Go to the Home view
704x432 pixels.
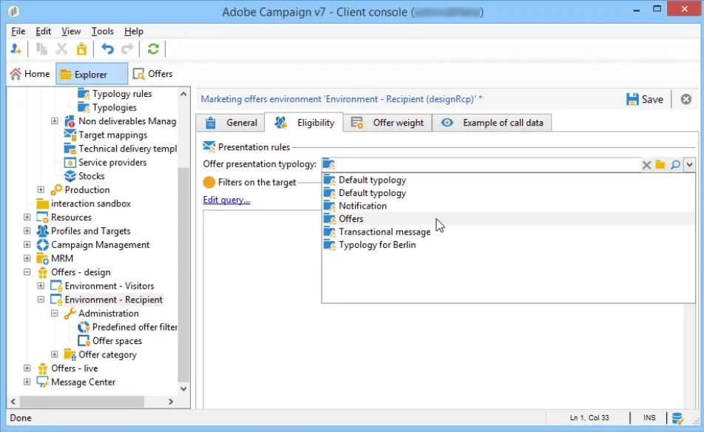(30, 74)
